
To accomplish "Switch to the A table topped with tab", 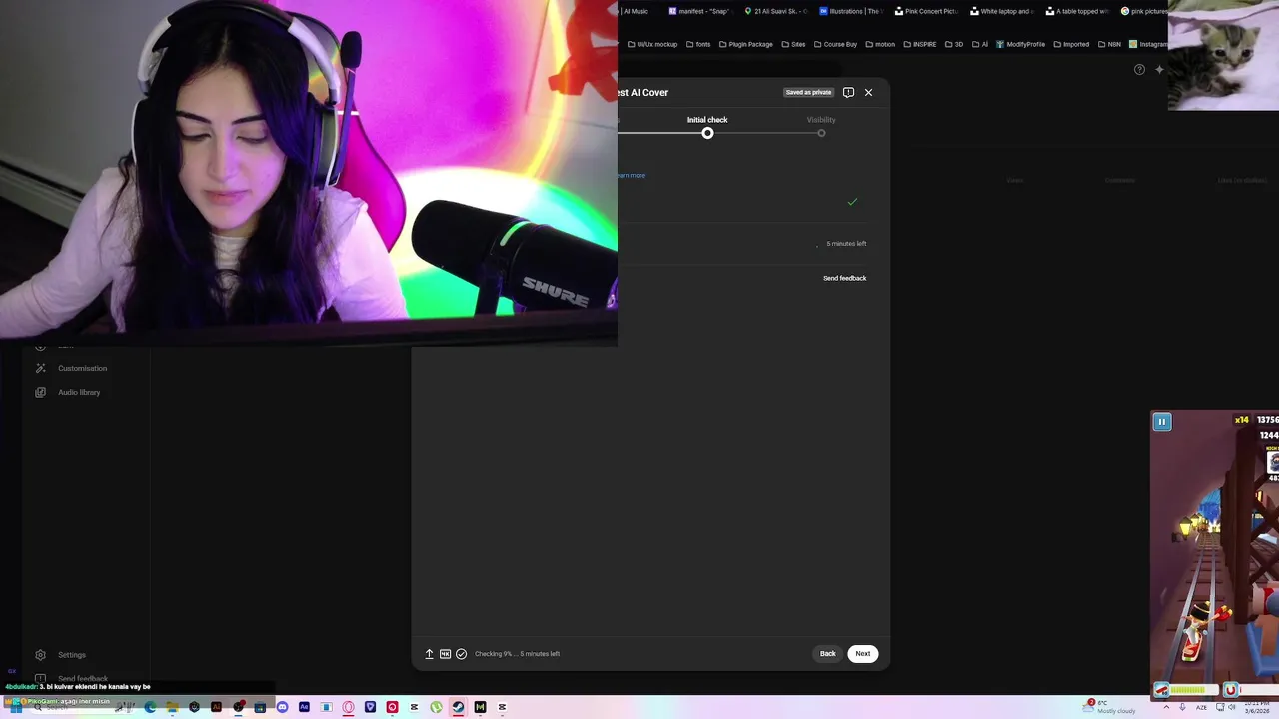I will click(1077, 11).
